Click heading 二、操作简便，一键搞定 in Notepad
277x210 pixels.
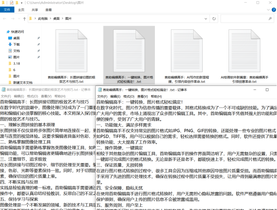pos(119,148)
